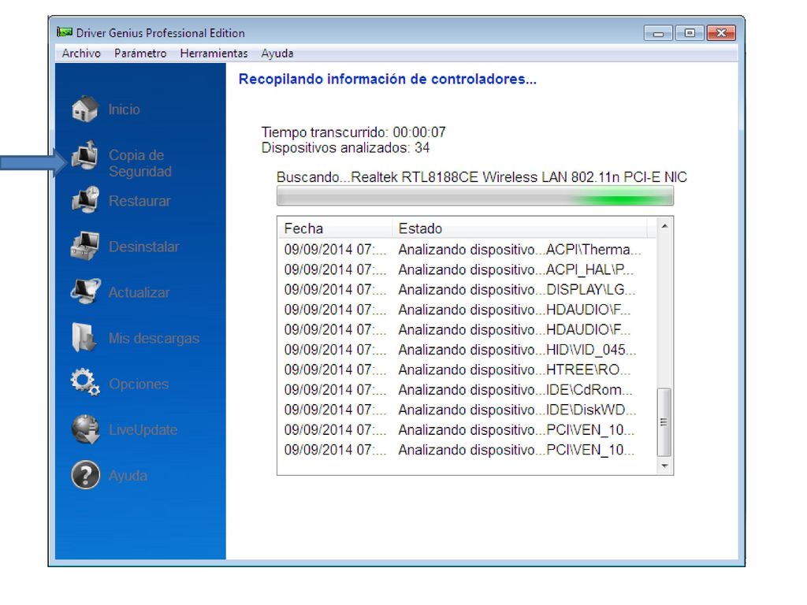The image size is (807, 605).
Task: Click the Estado column header
Action: tap(519, 228)
